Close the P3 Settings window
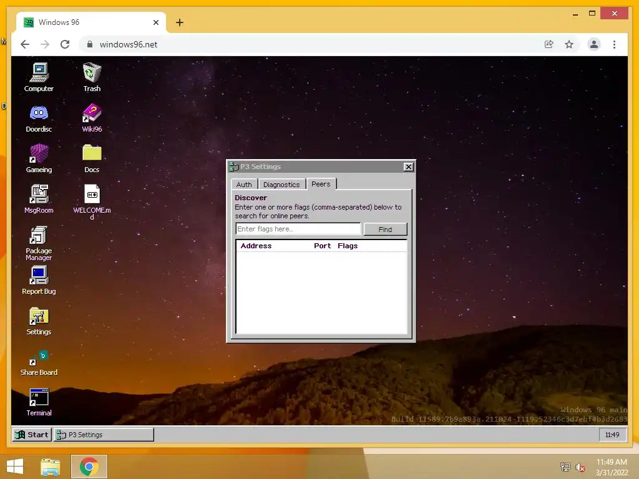The width and height of the screenshot is (639, 479). tap(408, 167)
